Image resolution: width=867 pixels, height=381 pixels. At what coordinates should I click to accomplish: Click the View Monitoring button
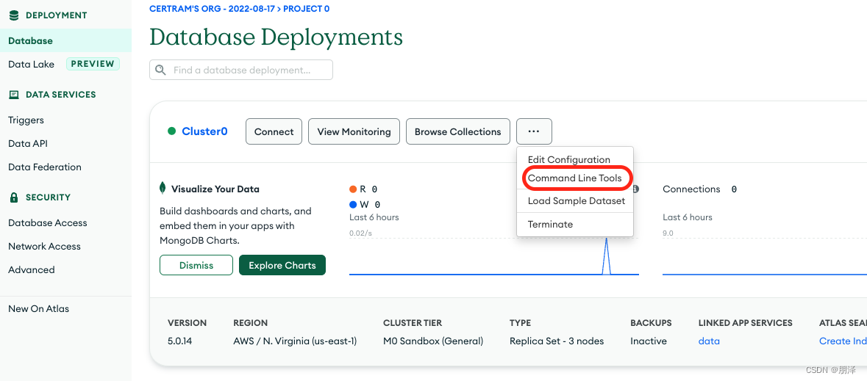click(354, 131)
